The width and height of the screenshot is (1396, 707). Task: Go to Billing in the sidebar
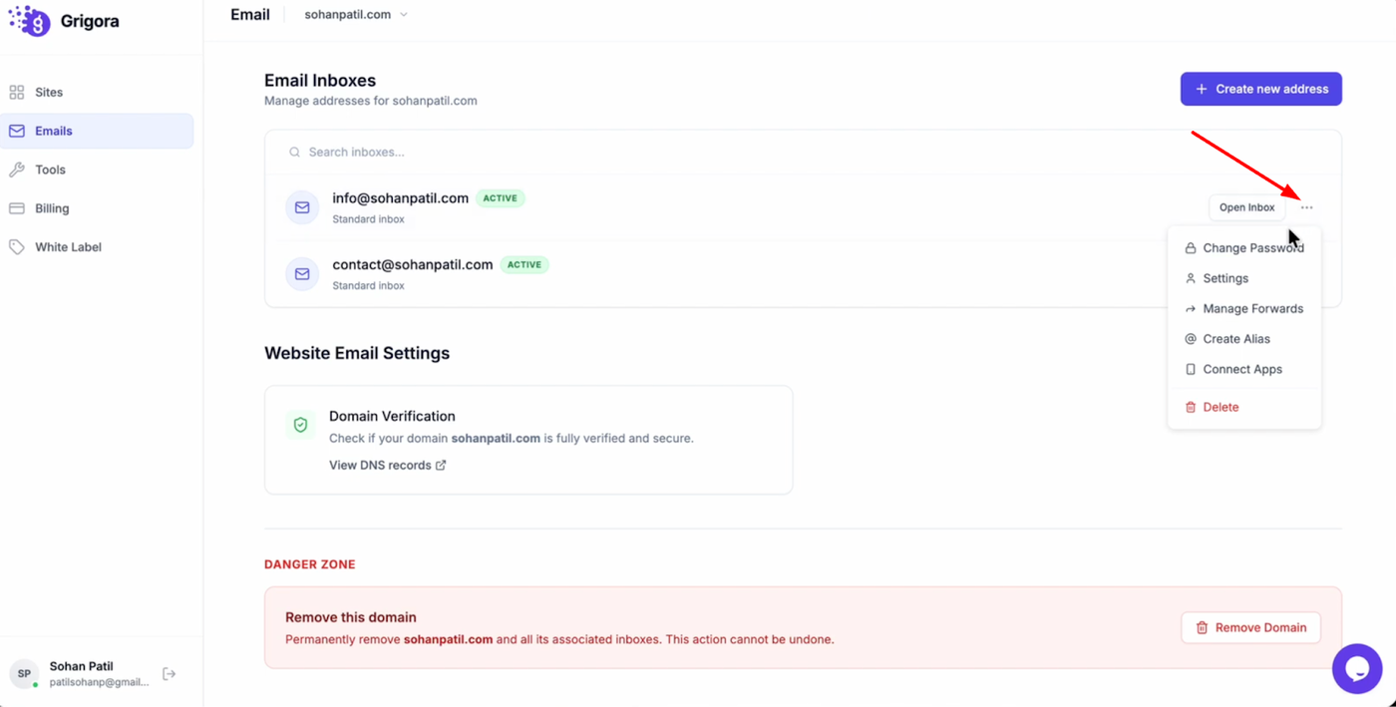[52, 208]
